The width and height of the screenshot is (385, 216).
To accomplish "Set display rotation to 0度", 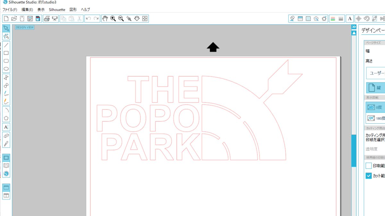I will tap(376, 107).
